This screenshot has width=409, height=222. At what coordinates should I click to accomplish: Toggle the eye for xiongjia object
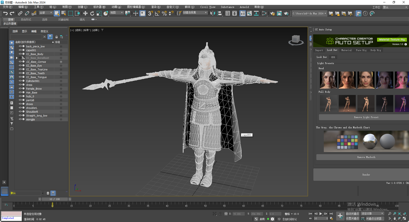pos(20,119)
